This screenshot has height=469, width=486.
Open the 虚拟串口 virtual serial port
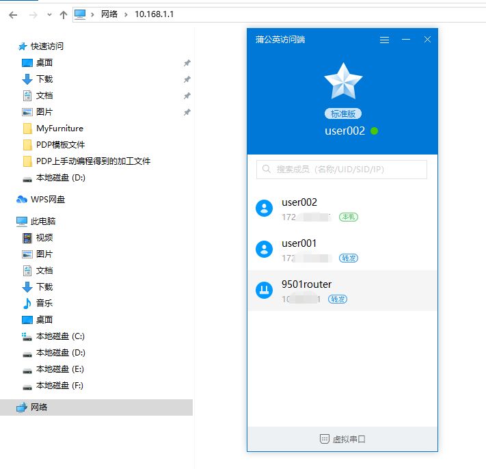pos(342,439)
